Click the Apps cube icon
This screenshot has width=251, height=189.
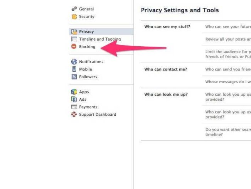pyautogui.click(x=74, y=92)
